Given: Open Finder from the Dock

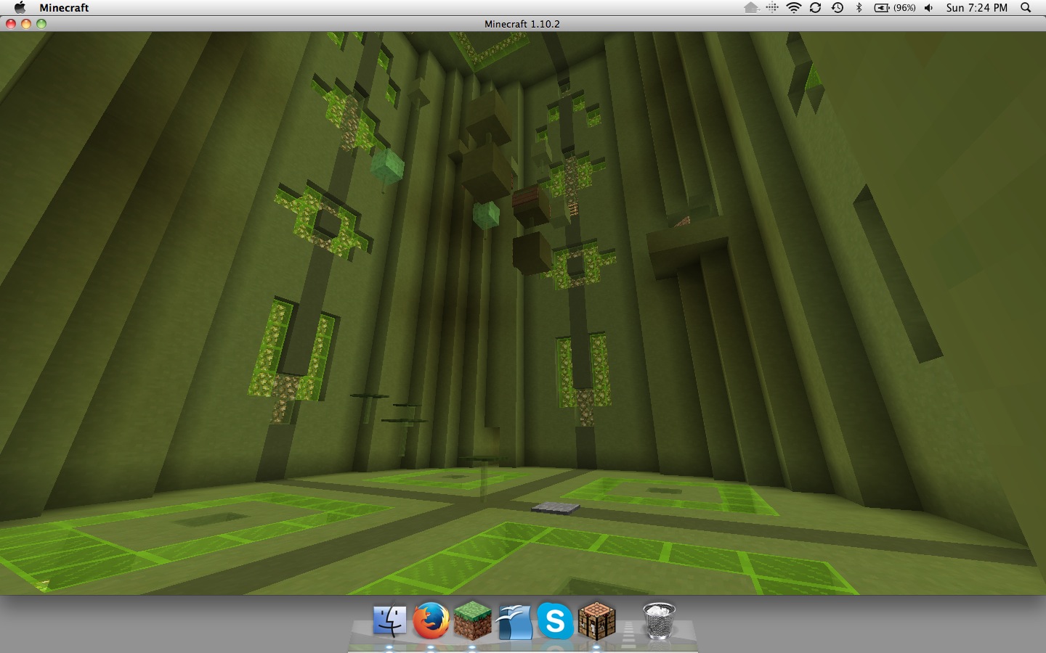Looking at the screenshot, I should pos(389,621).
